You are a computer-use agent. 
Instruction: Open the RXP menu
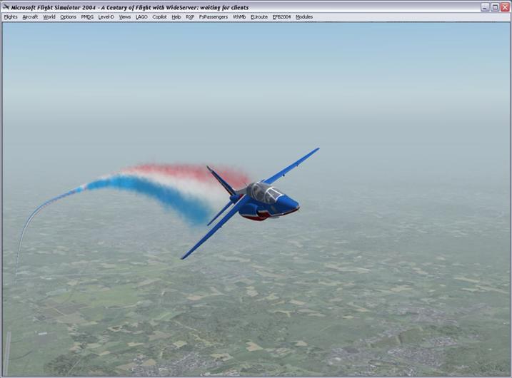[x=190, y=17]
